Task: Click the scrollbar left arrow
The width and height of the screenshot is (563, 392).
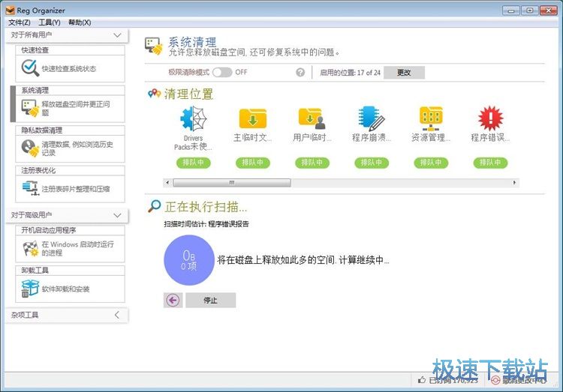Action: click(167, 183)
